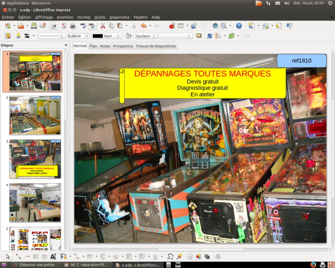The image size is (335, 268).
Task: Insert a hyperlink icon
Action: [194, 26]
